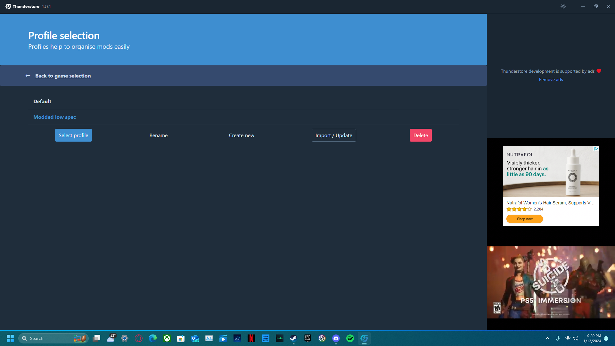This screenshot has width=615, height=346.
Task: Click the Rename button
Action: coord(158,135)
